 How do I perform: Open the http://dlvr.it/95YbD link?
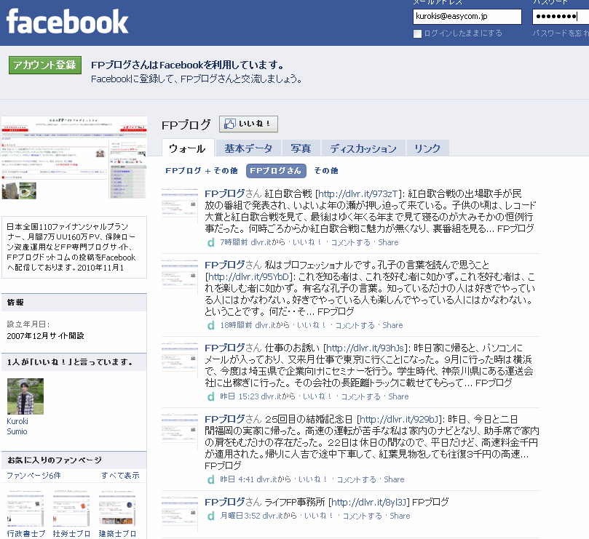248,277
